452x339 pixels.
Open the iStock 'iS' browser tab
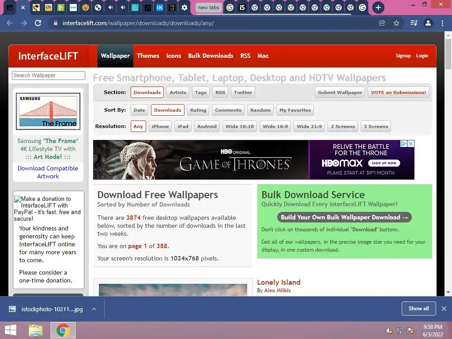tap(242, 8)
